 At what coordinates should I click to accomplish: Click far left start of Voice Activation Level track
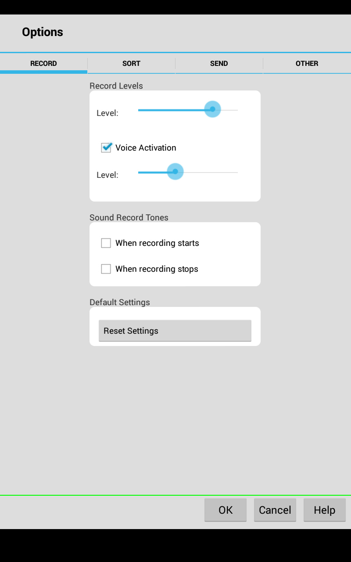coord(140,173)
